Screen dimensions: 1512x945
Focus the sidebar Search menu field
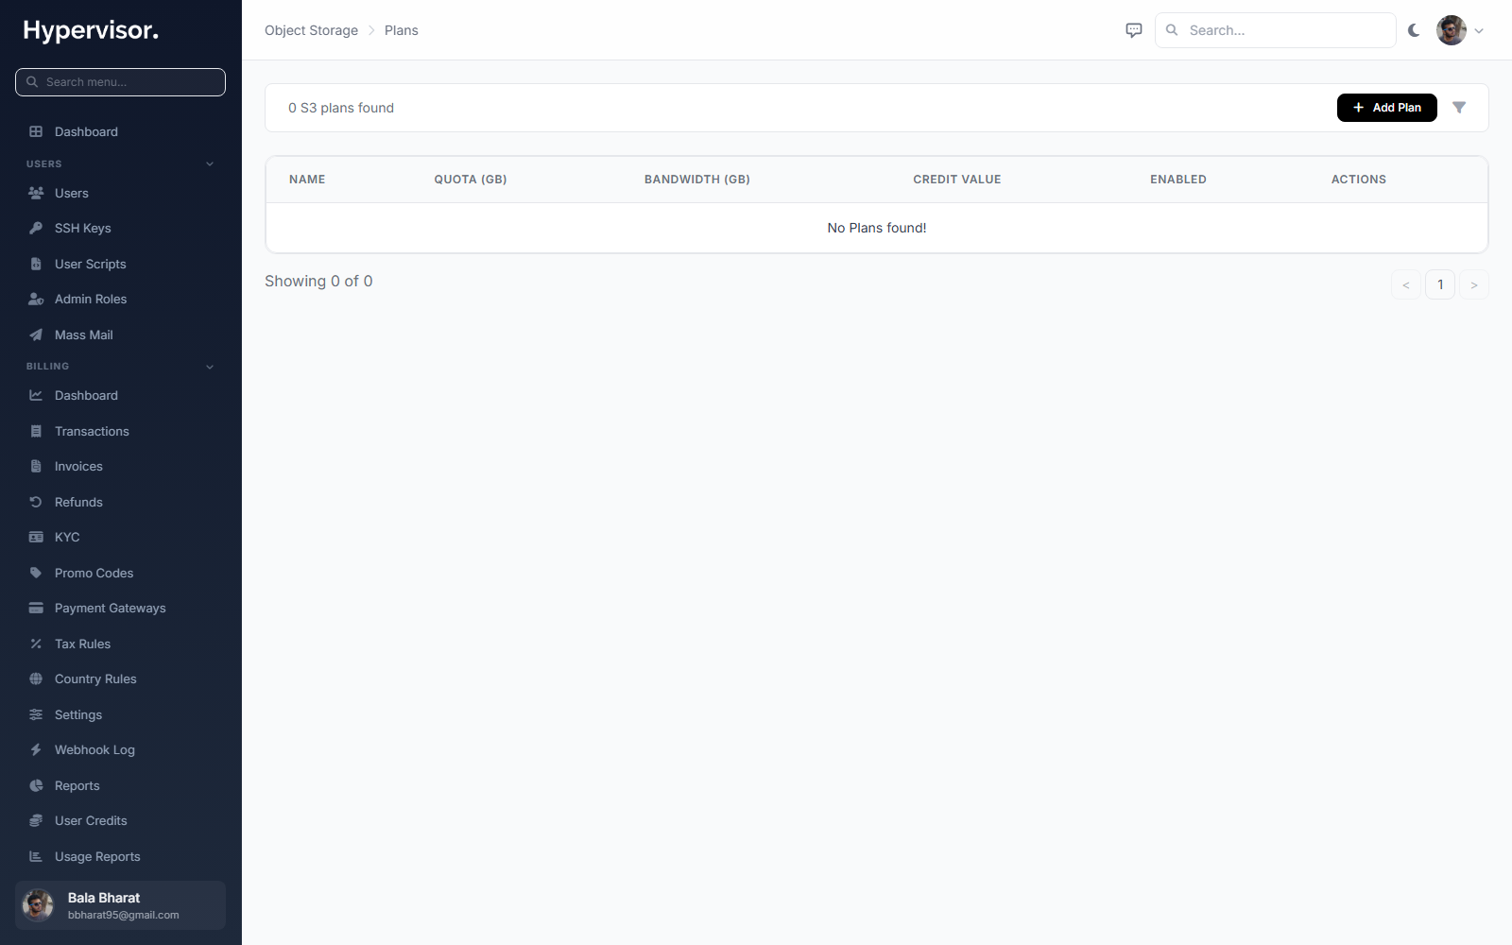click(x=120, y=82)
